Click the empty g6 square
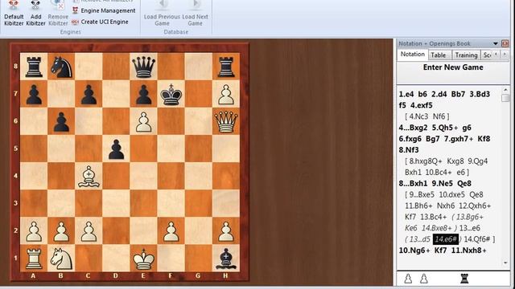 point(199,121)
